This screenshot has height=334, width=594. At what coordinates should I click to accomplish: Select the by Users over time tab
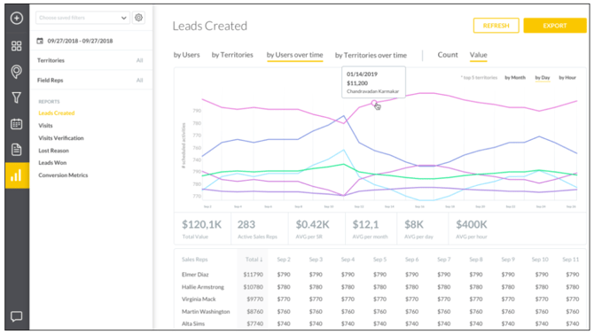point(294,55)
